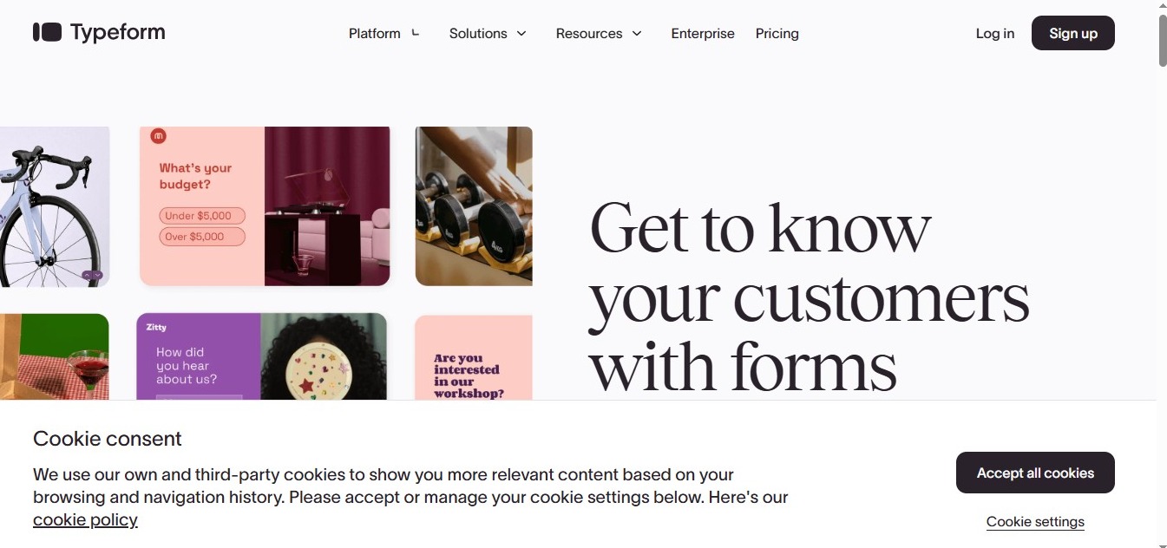Click the dumbbells photo thumbnail
This screenshot has width=1167, height=548.
pyautogui.click(x=474, y=206)
